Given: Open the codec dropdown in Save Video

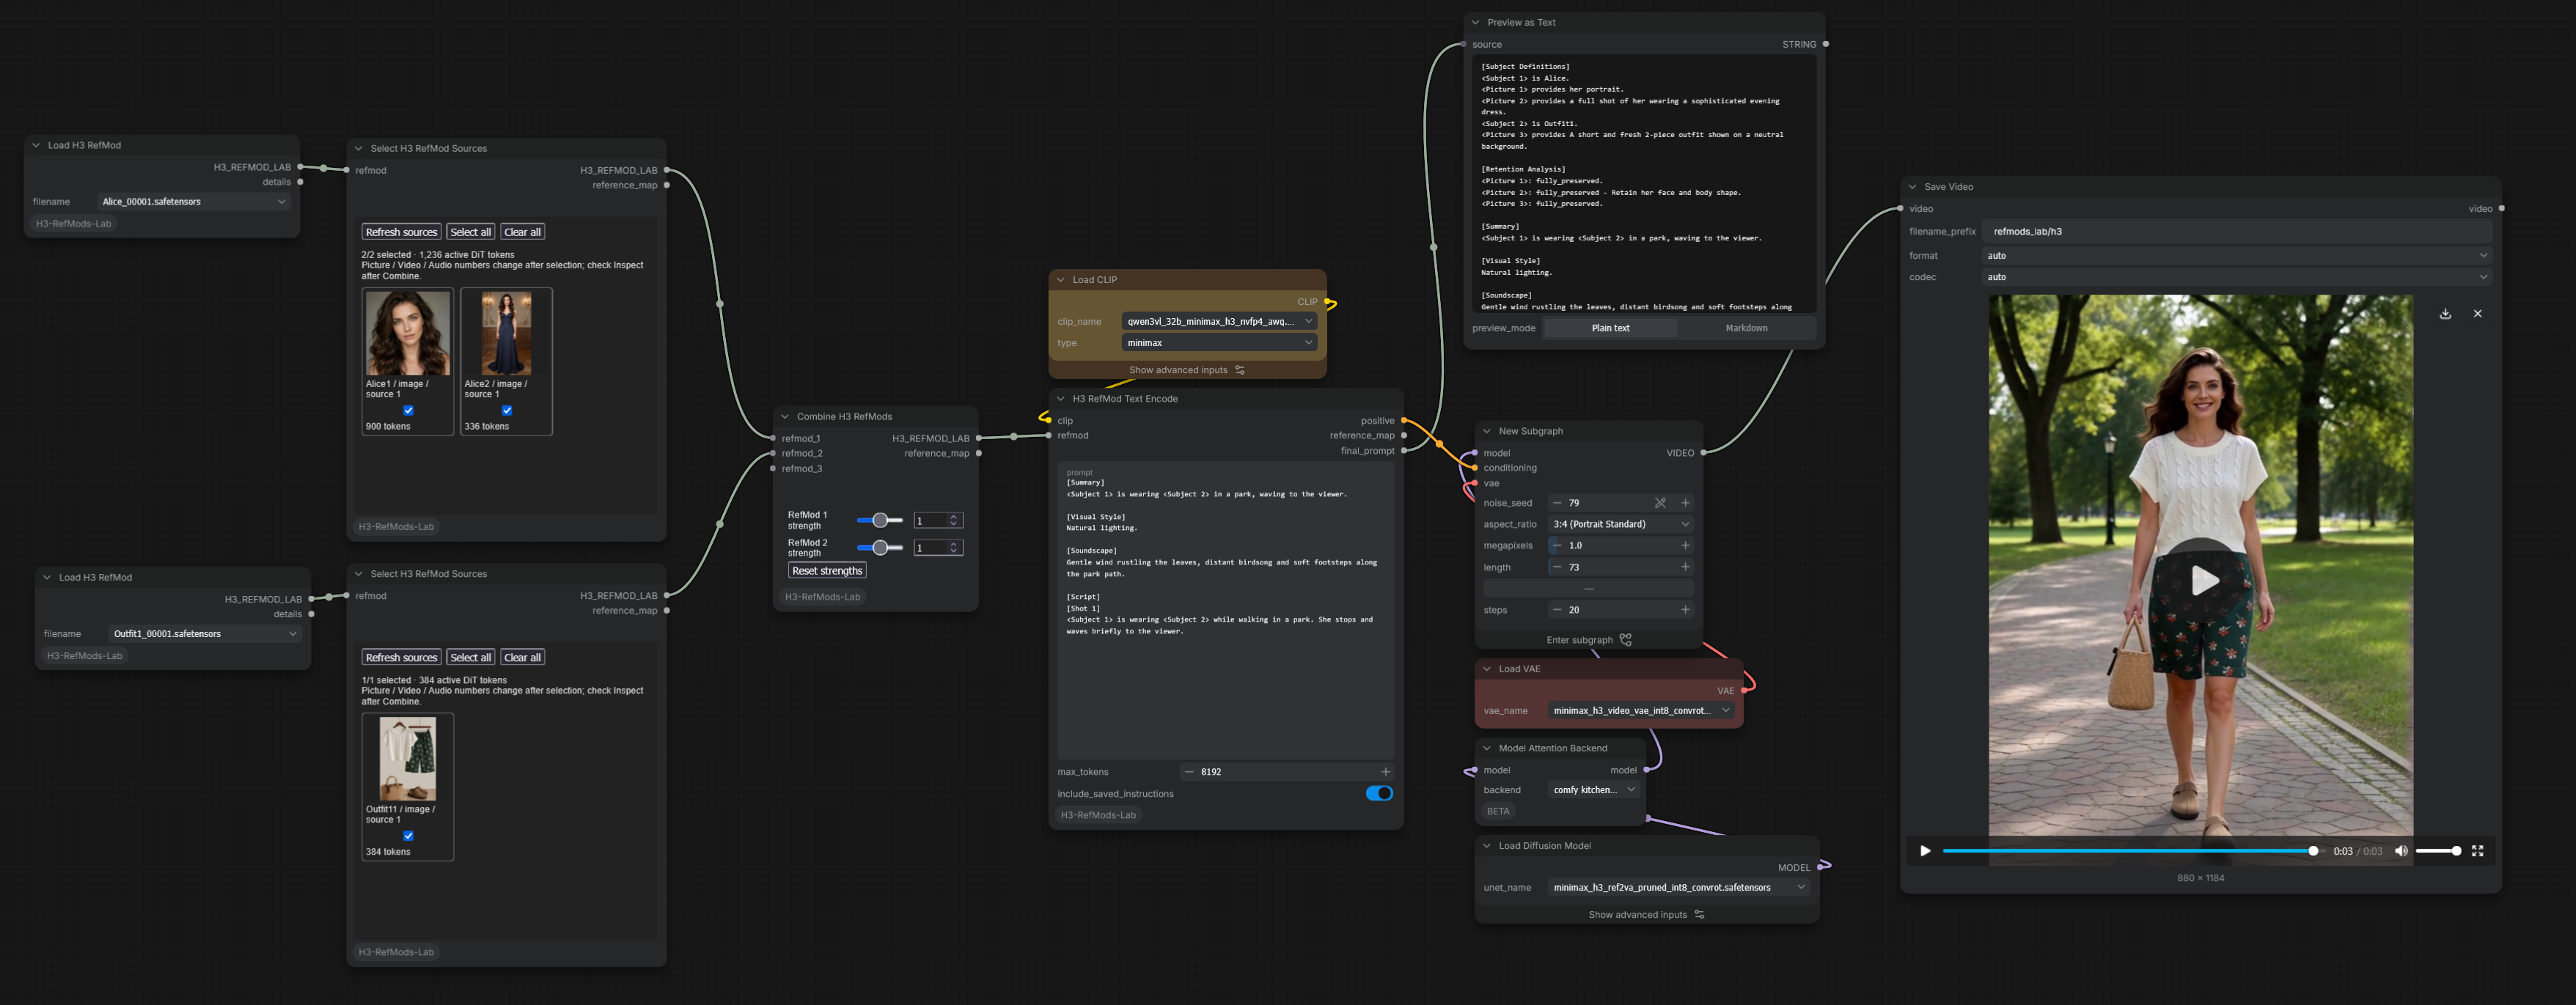Looking at the screenshot, I should click(2237, 277).
